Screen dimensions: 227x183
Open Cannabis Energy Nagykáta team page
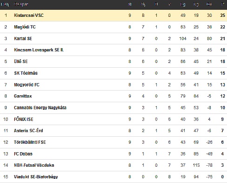pos(40,108)
